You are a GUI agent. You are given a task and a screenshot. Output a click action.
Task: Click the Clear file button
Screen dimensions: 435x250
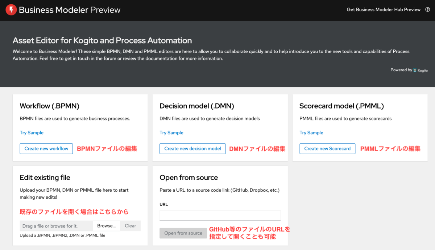coord(130,226)
